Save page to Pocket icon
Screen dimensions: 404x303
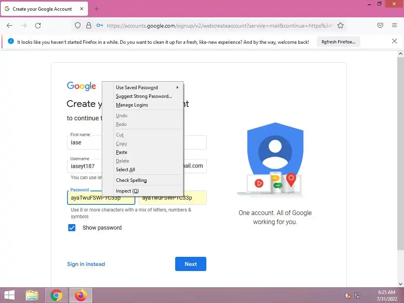pyautogui.click(x=380, y=25)
